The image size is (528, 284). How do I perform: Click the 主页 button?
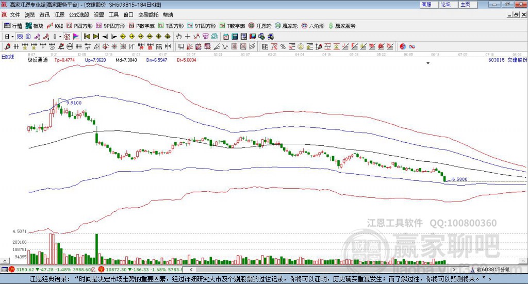click(x=468, y=4)
